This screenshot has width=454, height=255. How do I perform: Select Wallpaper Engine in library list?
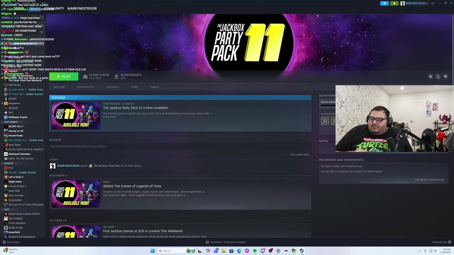pyautogui.click(x=18, y=117)
